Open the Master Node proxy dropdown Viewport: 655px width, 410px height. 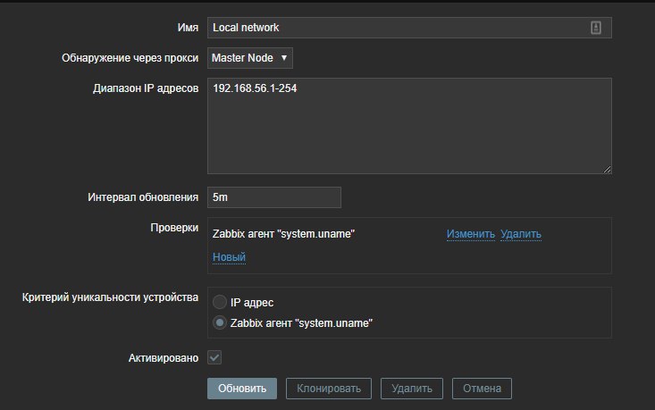tap(250, 58)
